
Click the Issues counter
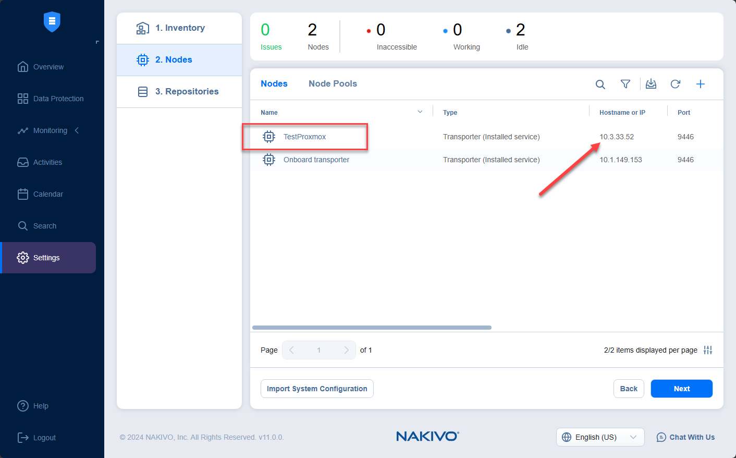[x=271, y=36]
